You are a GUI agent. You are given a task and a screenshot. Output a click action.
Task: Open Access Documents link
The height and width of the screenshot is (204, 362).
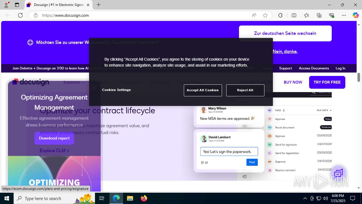(x=314, y=68)
